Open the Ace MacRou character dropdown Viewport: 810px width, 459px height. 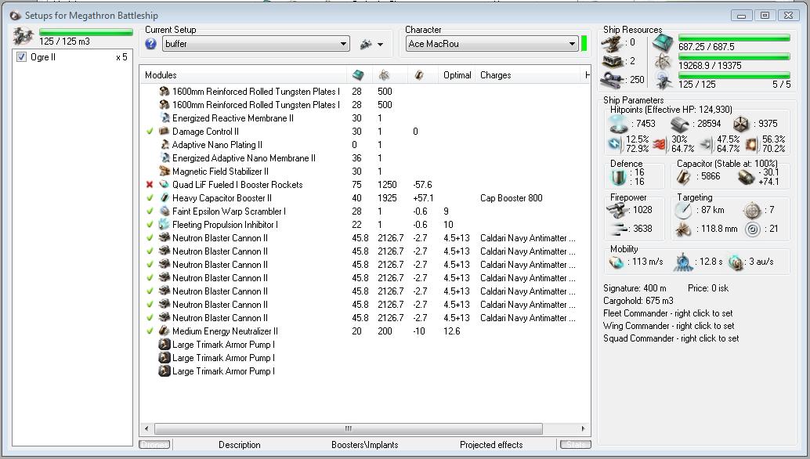[x=492, y=44]
